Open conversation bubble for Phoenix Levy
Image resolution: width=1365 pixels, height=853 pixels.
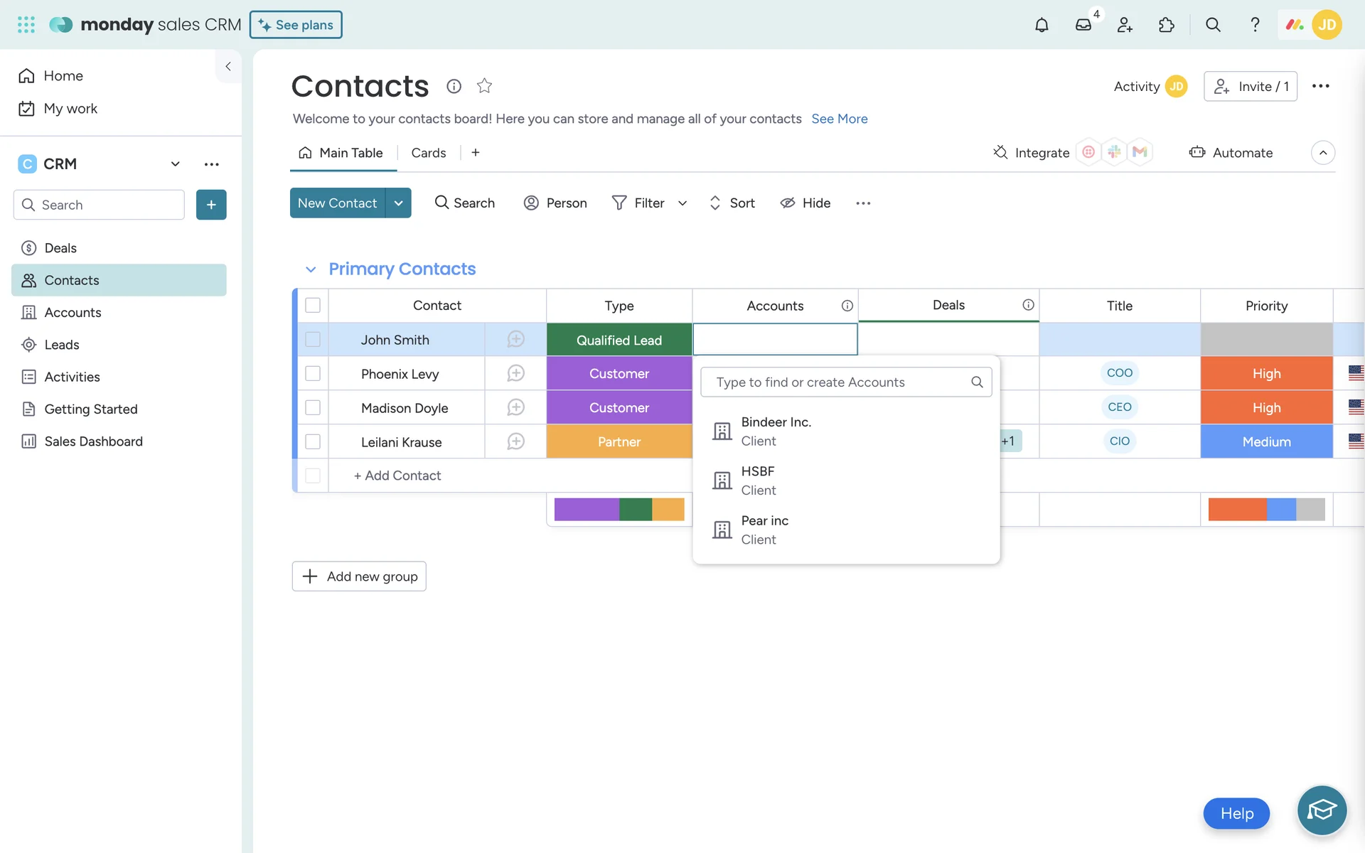tap(515, 373)
